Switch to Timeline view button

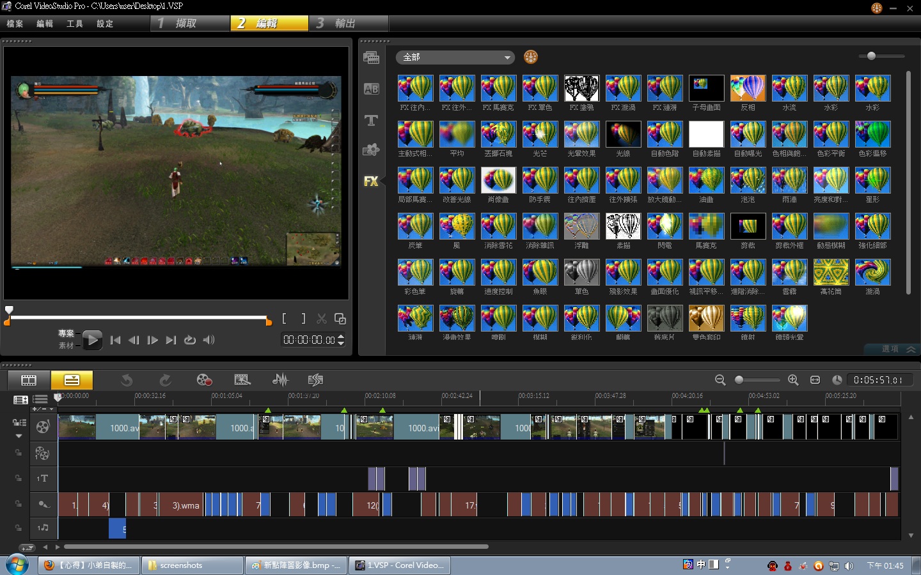(x=72, y=380)
